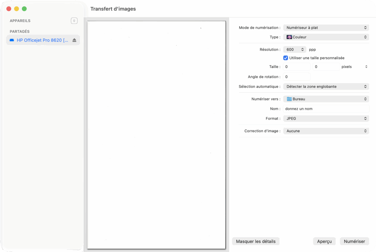Viewport: 376px width, 252px height.
Task: Uncheck Utiliser une taille personnalisée checkbox
Action: coord(286,58)
